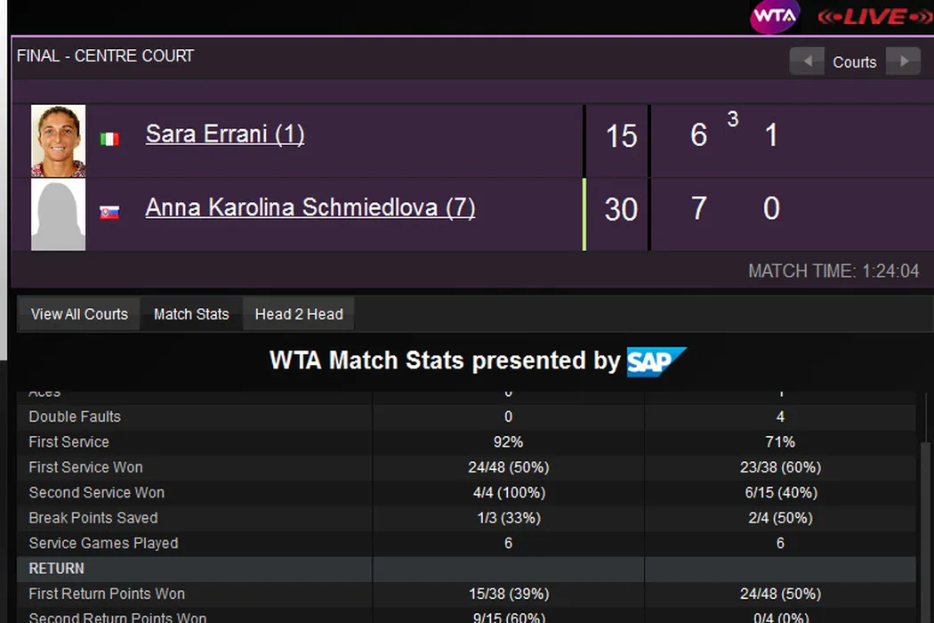Open Anna Karolina Schmiedlova's profile link
This screenshot has height=623, width=934.
[310, 207]
